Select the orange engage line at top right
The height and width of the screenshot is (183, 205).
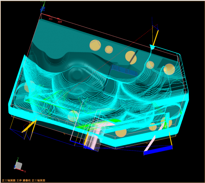(155, 38)
